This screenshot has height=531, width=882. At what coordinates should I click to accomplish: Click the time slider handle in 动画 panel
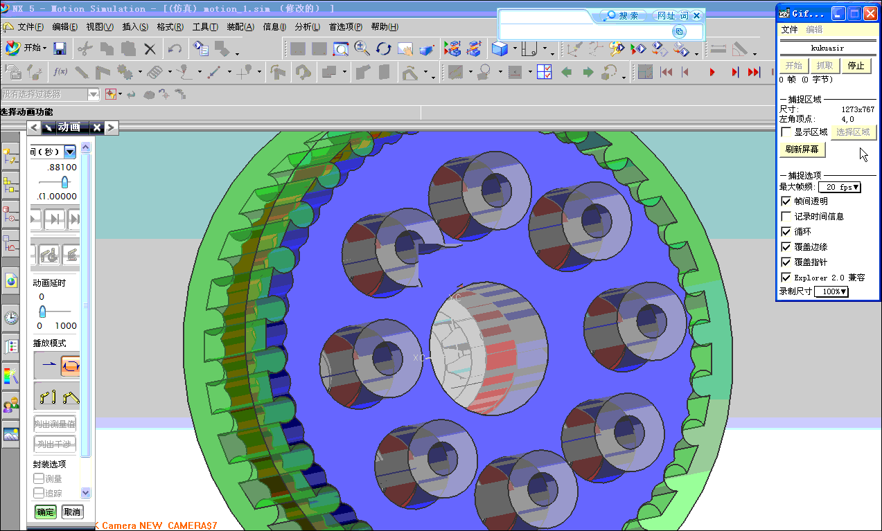pyautogui.click(x=65, y=182)
